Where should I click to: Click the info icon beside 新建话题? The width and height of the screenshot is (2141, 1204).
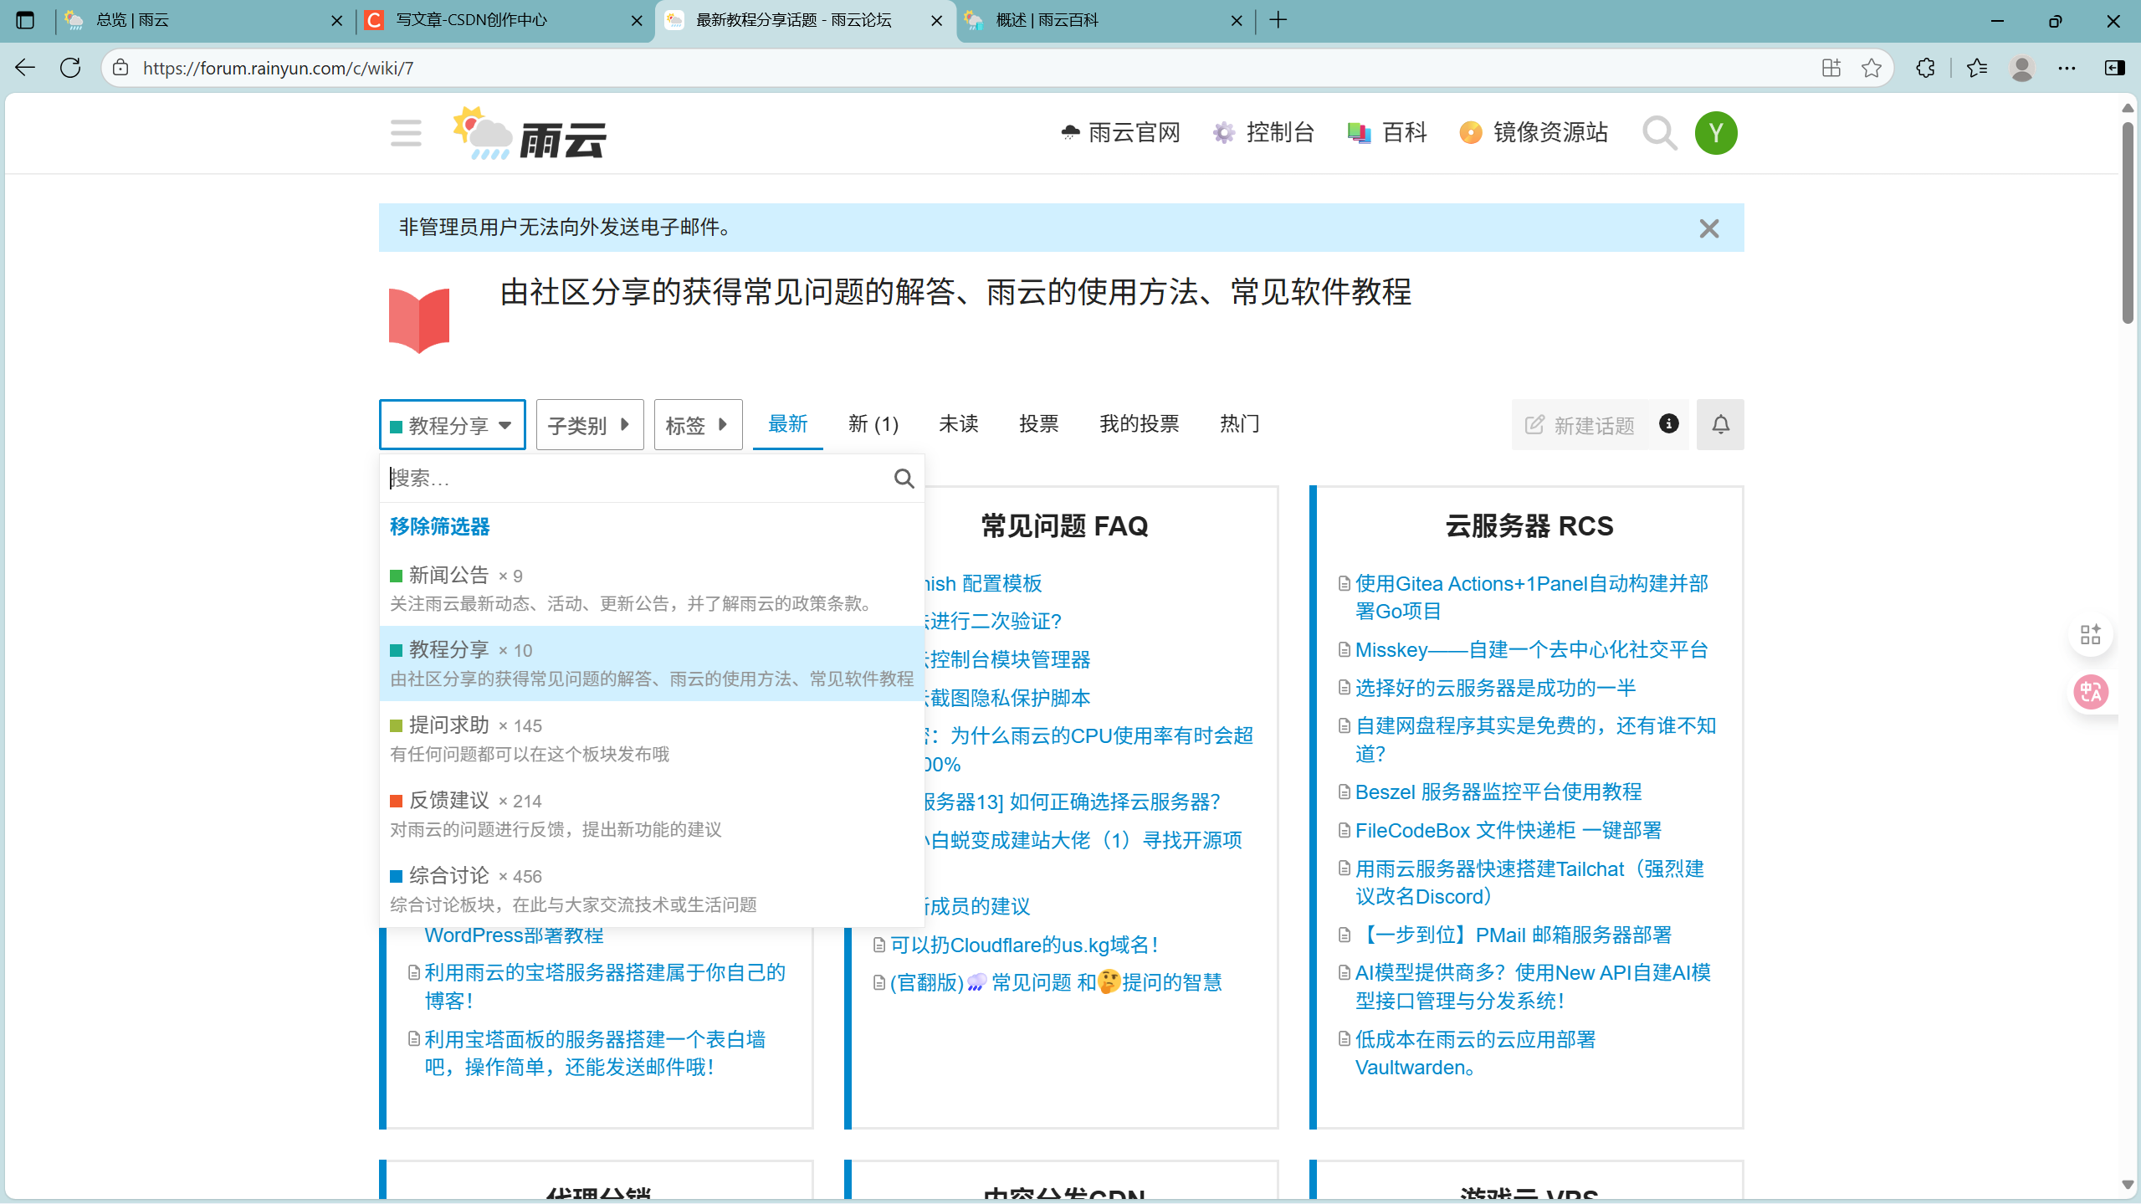1668,424
